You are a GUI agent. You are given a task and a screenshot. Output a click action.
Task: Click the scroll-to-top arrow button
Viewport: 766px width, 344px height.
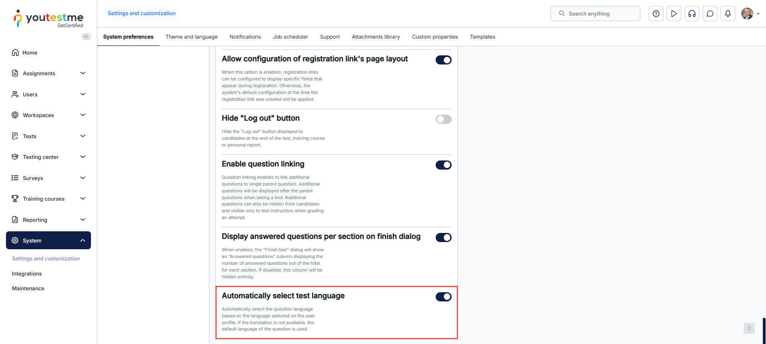click(749, 328)
